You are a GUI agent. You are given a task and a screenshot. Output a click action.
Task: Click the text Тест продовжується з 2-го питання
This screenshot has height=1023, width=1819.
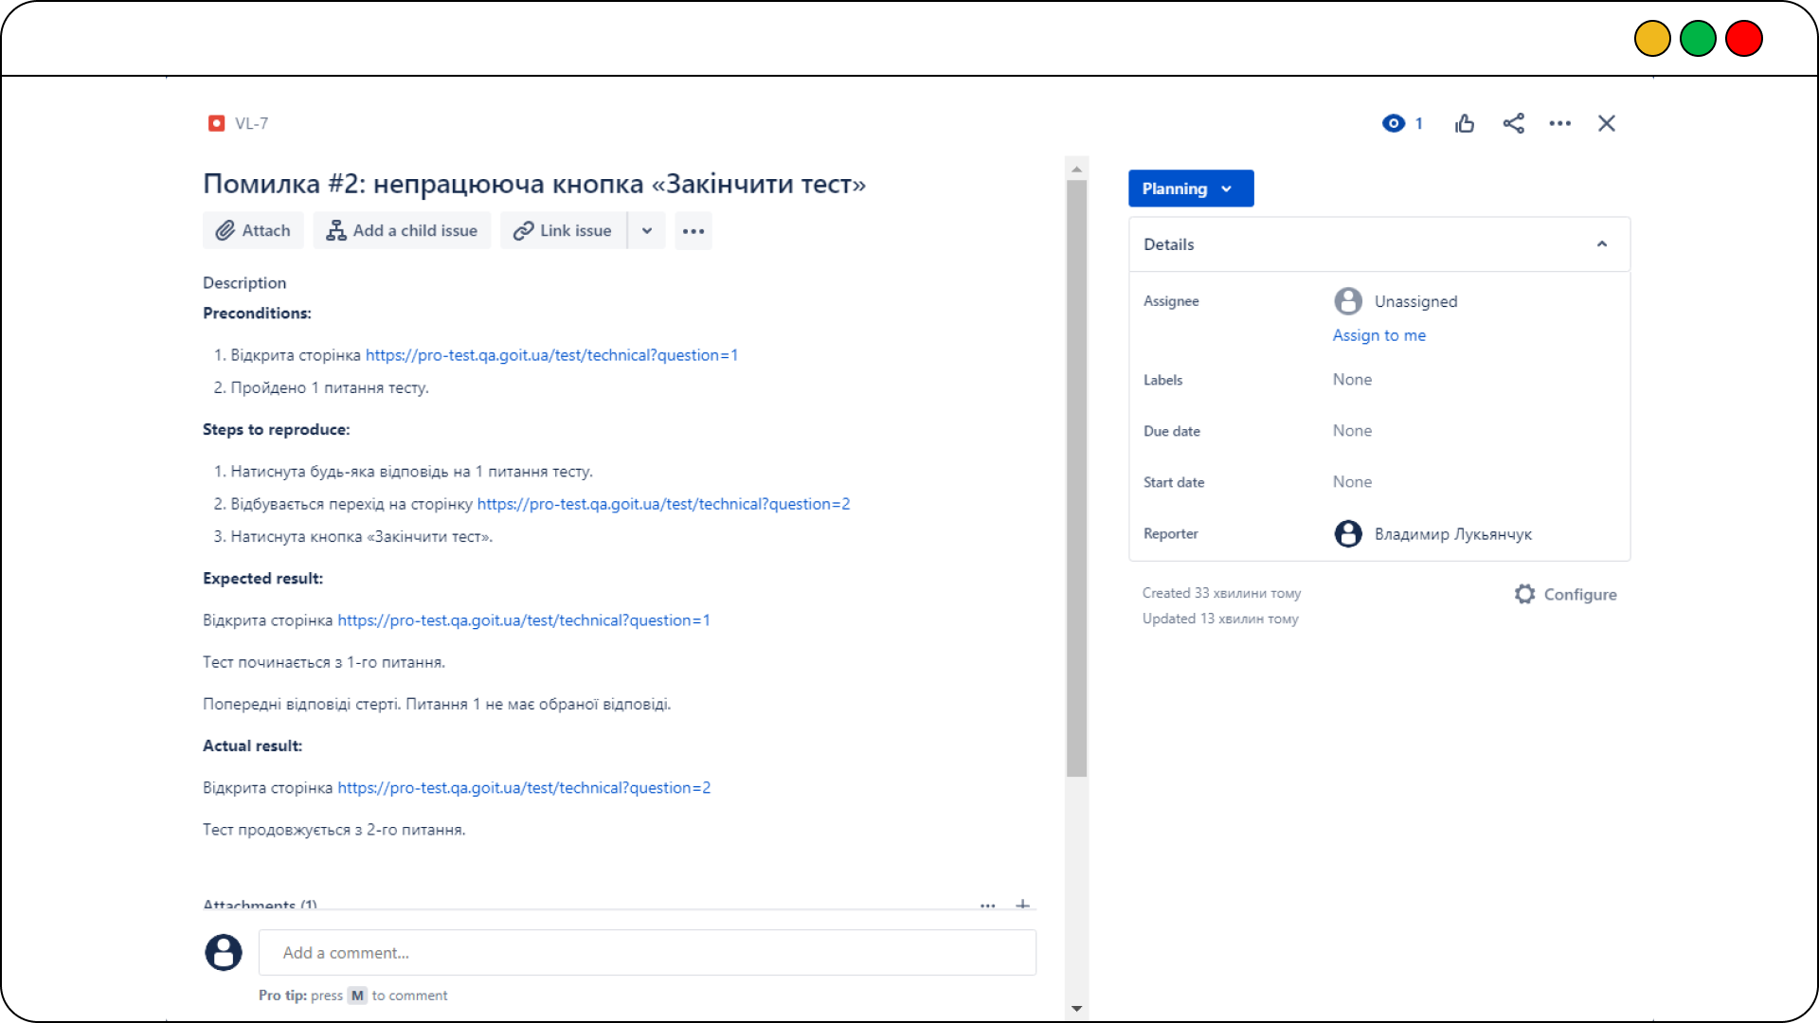[334, 830]
